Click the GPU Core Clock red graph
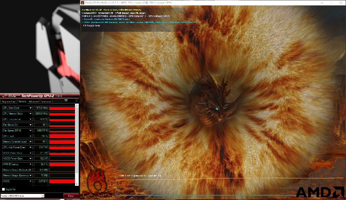Viewport: 346px width, 200px height. tap(62, 108)
